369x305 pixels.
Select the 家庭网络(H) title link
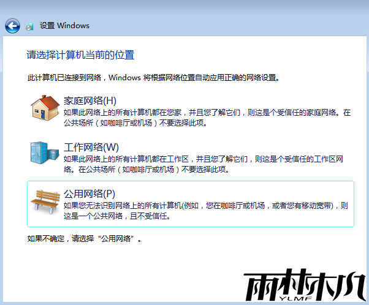90,100
